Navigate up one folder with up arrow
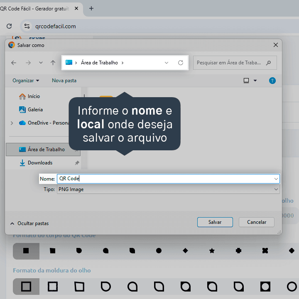The width and height of the screenshot is (299, 299). click(x=53, y=63)
